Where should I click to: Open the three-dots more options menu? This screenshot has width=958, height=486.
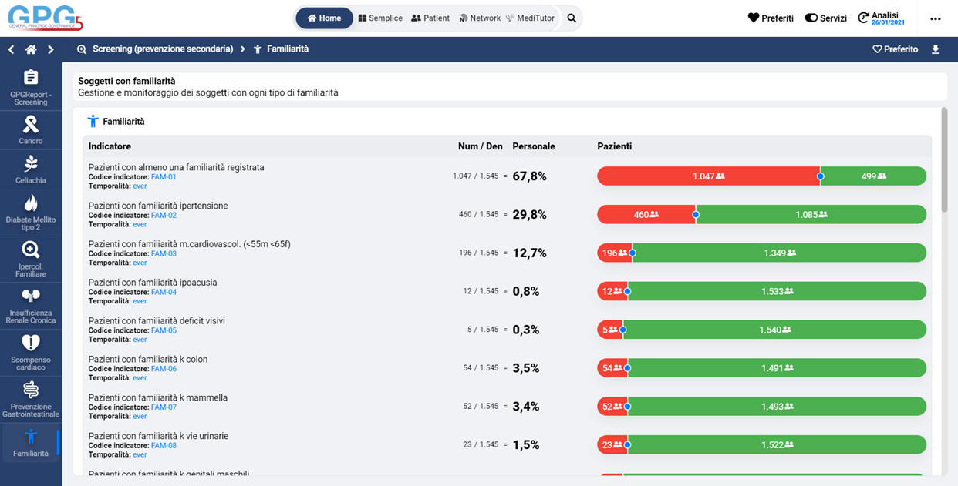pyautogui.click(x=936, y=19)
